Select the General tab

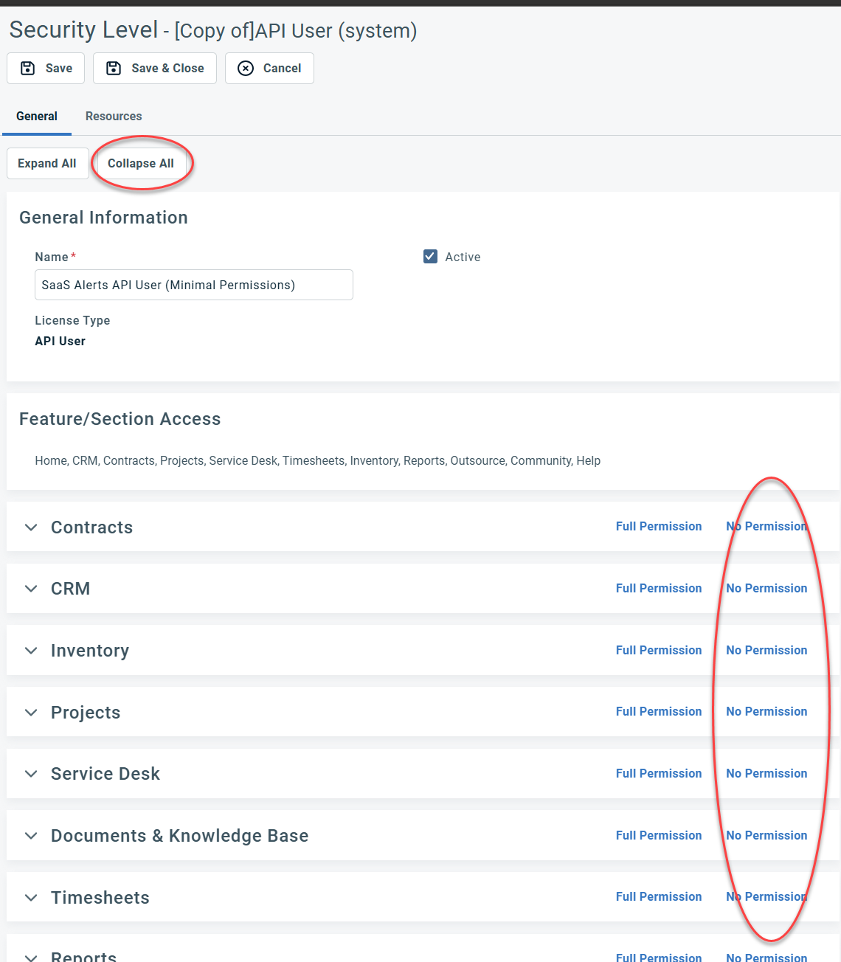[37, 117]
